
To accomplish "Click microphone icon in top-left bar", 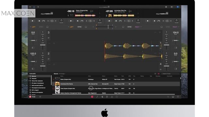I will click(x=38, y=7).
